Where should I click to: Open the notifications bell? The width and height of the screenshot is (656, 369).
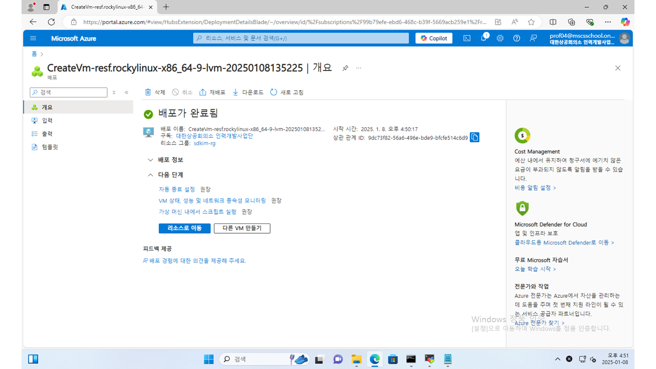coord(484,38)
